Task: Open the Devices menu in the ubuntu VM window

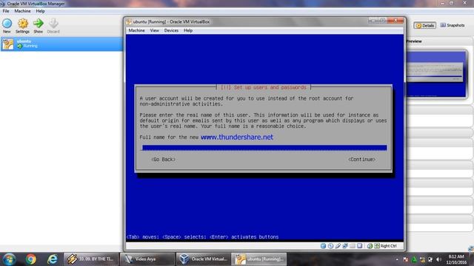Action: click(x=171, y=30)
